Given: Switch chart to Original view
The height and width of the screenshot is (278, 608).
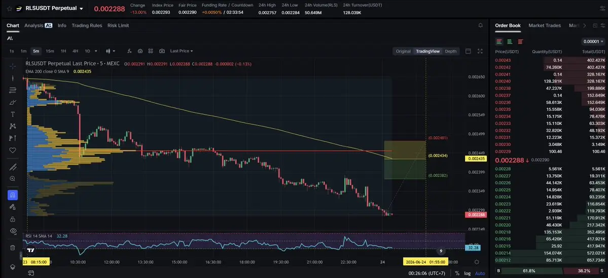Looking at the screenshot, I should point(403,51).
